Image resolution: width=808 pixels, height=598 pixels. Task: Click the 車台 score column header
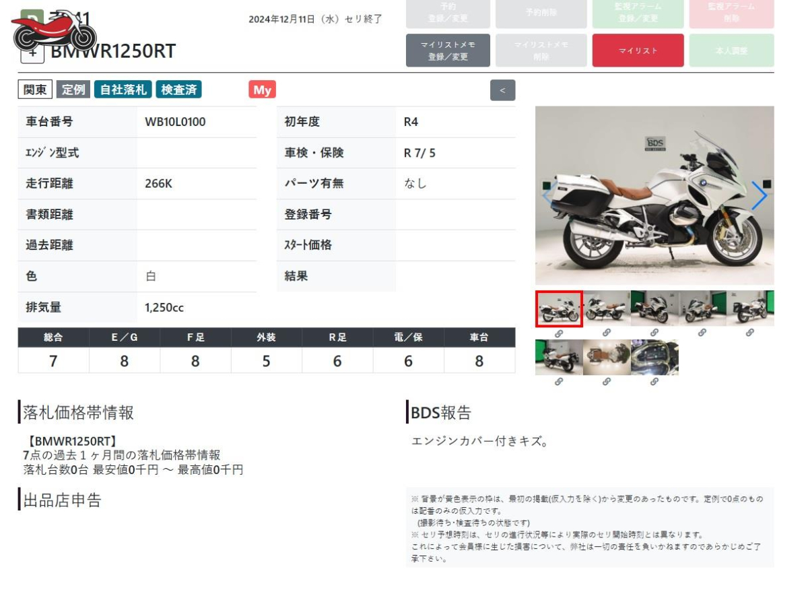pyautogui.click(x=479, y=337)
